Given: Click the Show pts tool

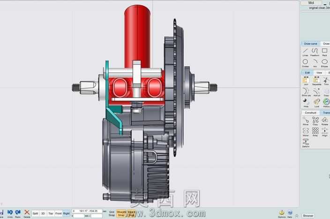Looking at the screenshot, I should [x=306, y=92].
